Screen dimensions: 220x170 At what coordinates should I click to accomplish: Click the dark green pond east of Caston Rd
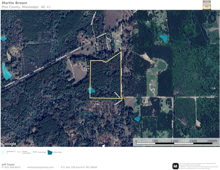[x=162, y=65]
